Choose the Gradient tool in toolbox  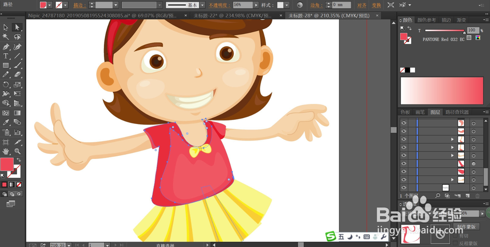click(17, 113)
